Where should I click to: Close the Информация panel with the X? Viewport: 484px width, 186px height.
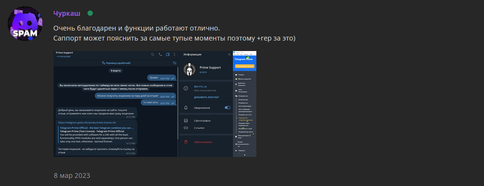pyautogui.click(x=229, y=54)
